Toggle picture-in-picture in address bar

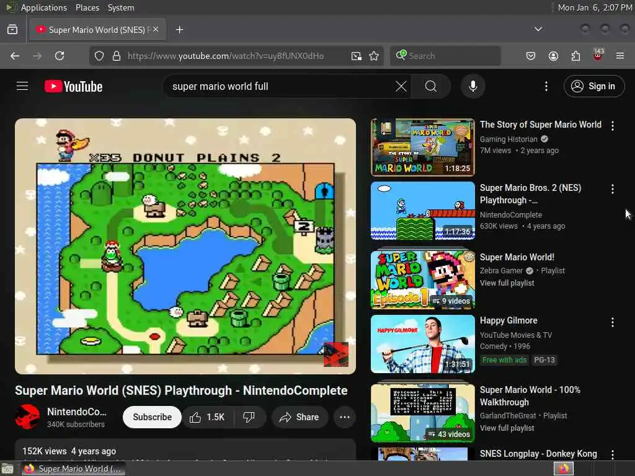357,56
